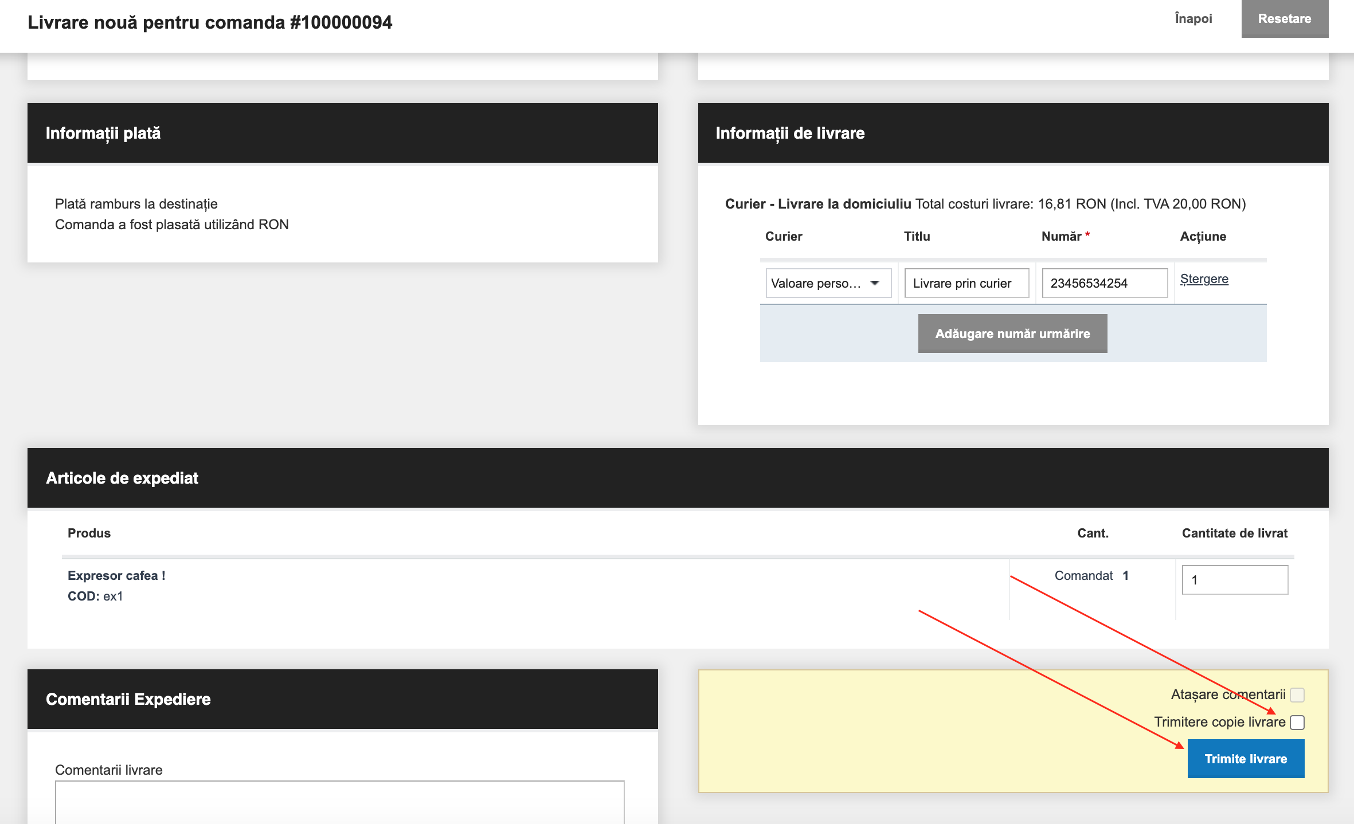The image size is (1354, 824).
Task: Open the Curier carrier dropdown
Action: coord(828,283)
